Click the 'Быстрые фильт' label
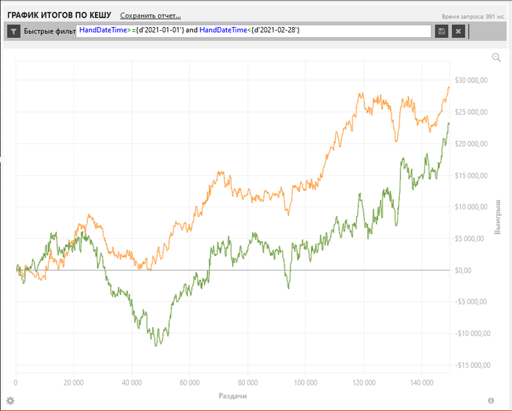The width and height of the screenshot is (512, 411). pyautogui.click(x=50, y=31)
